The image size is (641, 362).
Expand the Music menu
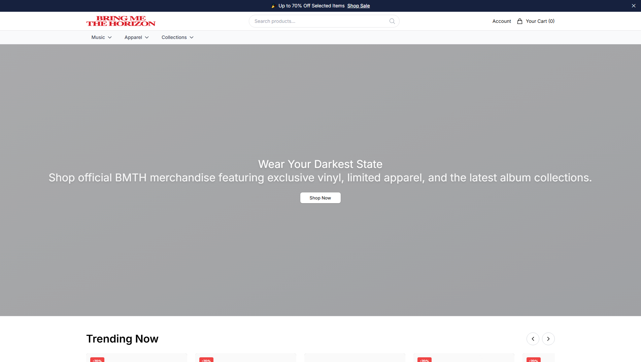coord(102,37)
